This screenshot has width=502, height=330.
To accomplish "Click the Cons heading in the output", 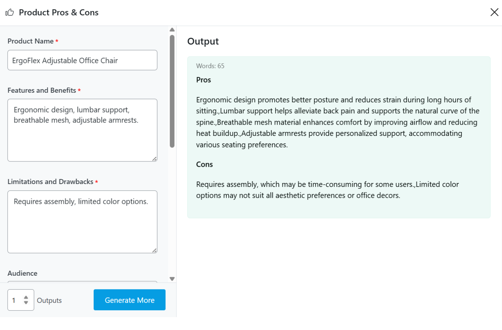I will [x=205, y=165].
